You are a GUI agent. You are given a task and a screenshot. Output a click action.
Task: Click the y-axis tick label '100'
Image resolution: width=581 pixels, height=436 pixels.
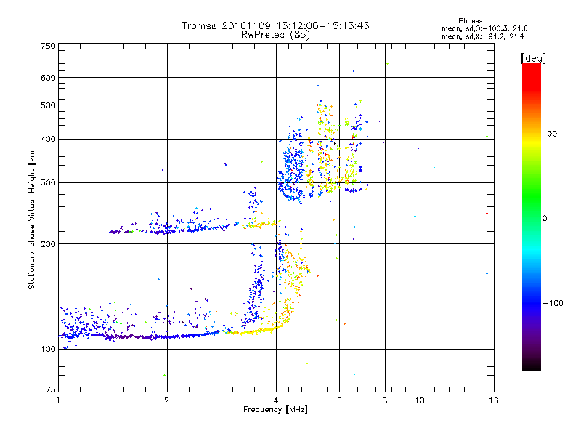[49, 350]
